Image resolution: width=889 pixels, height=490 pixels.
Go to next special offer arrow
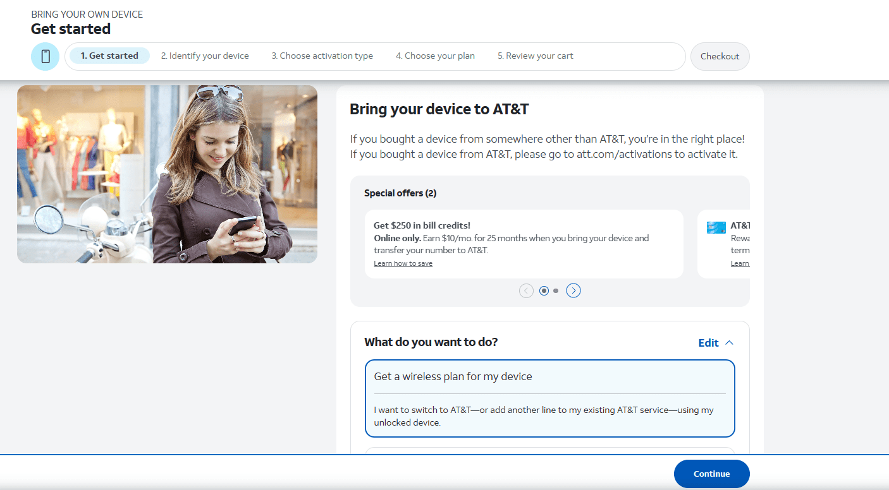click(573, 290)
